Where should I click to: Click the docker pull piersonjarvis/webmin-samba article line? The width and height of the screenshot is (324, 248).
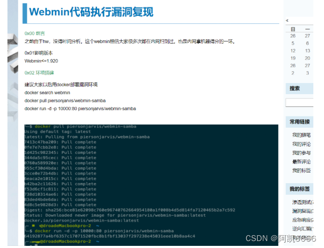pos(65,101)
